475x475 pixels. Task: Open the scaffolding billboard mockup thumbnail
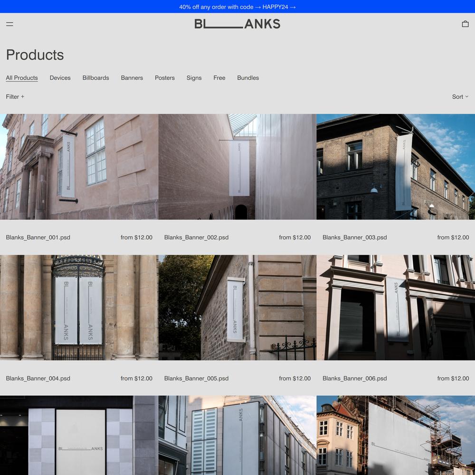point(396,435)
